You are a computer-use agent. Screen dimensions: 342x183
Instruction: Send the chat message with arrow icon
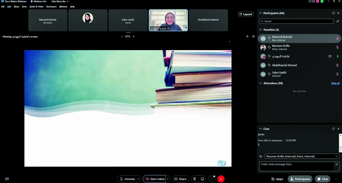(x=337, y=164)
